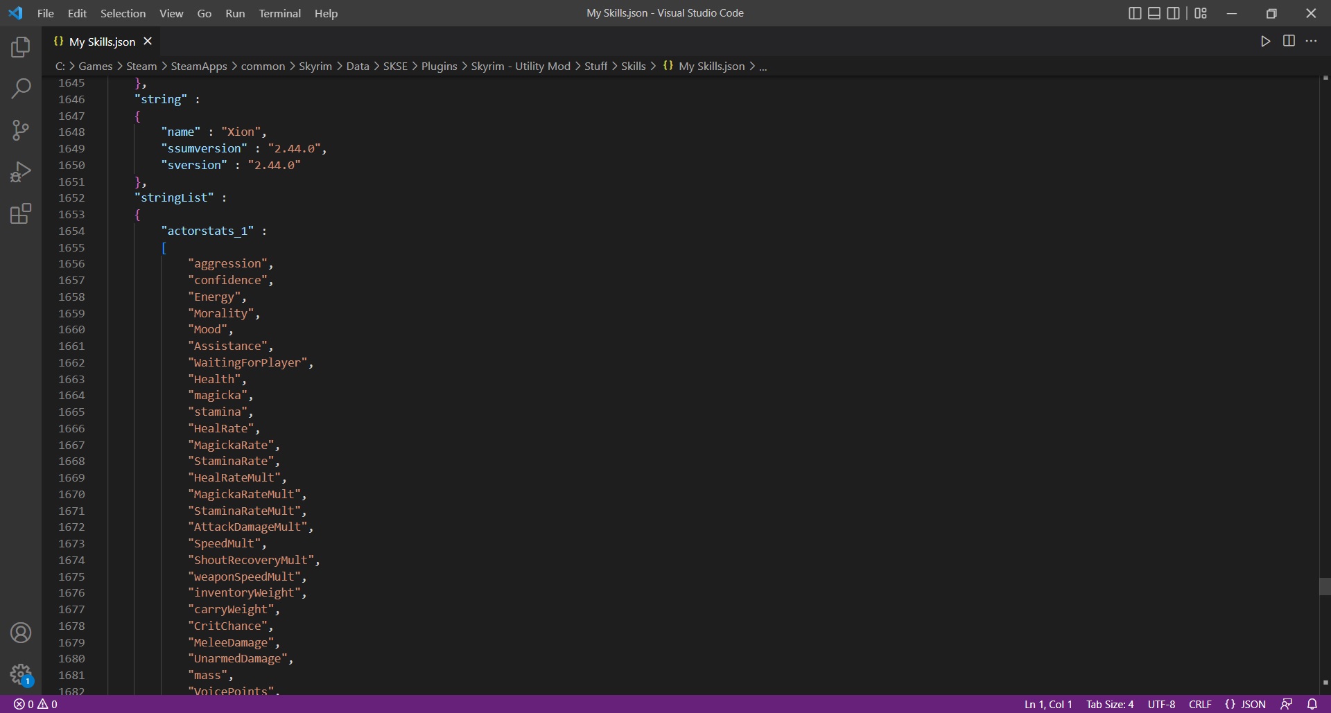Screen dimensions: 1331x713
Task: Open More Actions ellipsis in editor toolbar
Action: (x=1311, y=42)
